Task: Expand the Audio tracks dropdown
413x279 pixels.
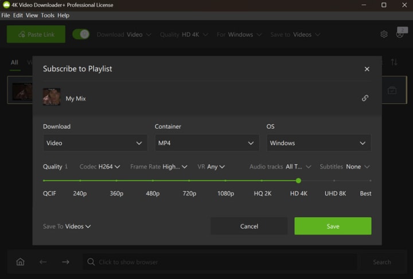Action: tap(280, 167)
